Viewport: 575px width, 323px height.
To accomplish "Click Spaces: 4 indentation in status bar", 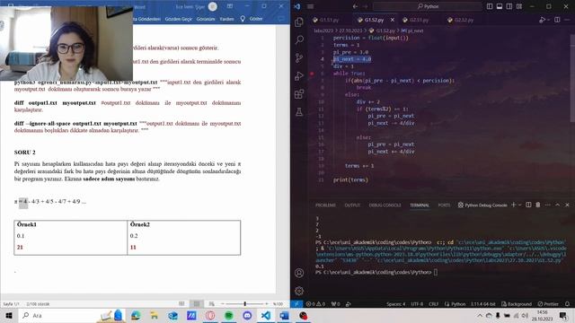I will 395,304.
